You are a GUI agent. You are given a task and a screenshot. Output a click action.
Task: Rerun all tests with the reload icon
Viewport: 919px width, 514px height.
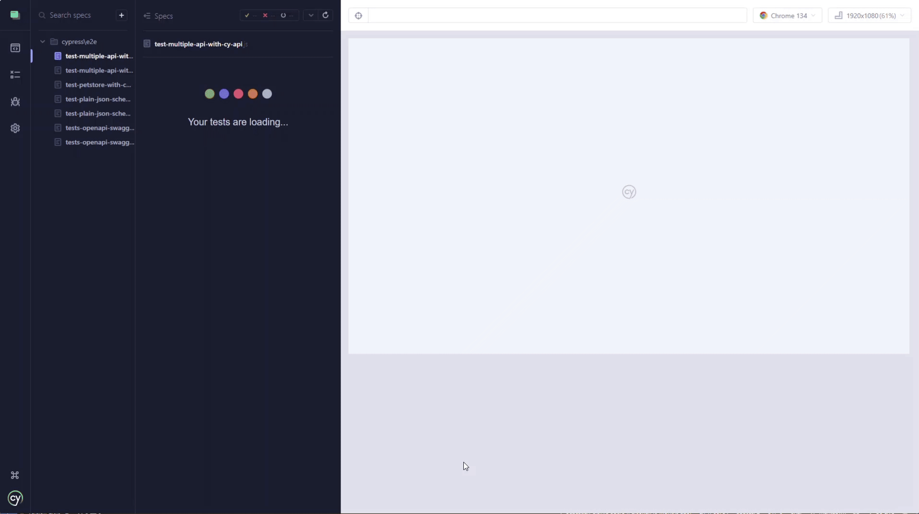click(x=325, y=15)
